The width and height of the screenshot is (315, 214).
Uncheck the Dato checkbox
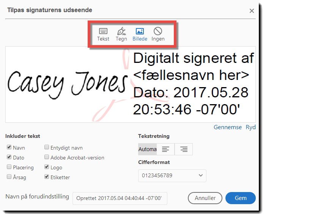coord(9,157)
